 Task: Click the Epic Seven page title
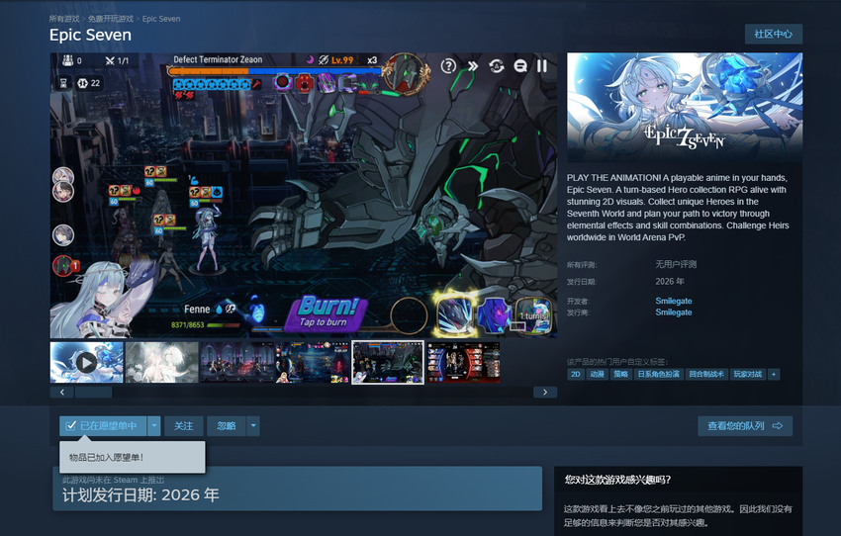(x=91, y=35)
